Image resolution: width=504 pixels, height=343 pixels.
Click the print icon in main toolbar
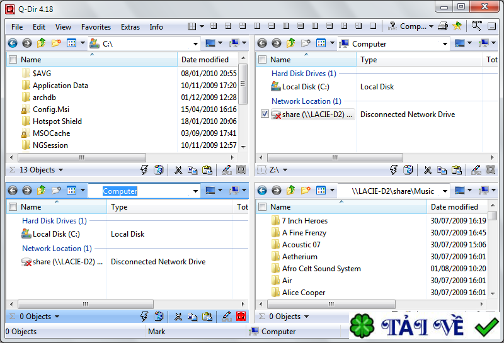click(x=443, y=26)
